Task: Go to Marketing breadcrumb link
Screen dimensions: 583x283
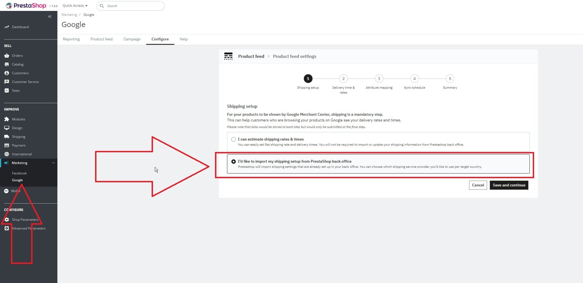Action: pyautogui.click(x=69, y=15)
